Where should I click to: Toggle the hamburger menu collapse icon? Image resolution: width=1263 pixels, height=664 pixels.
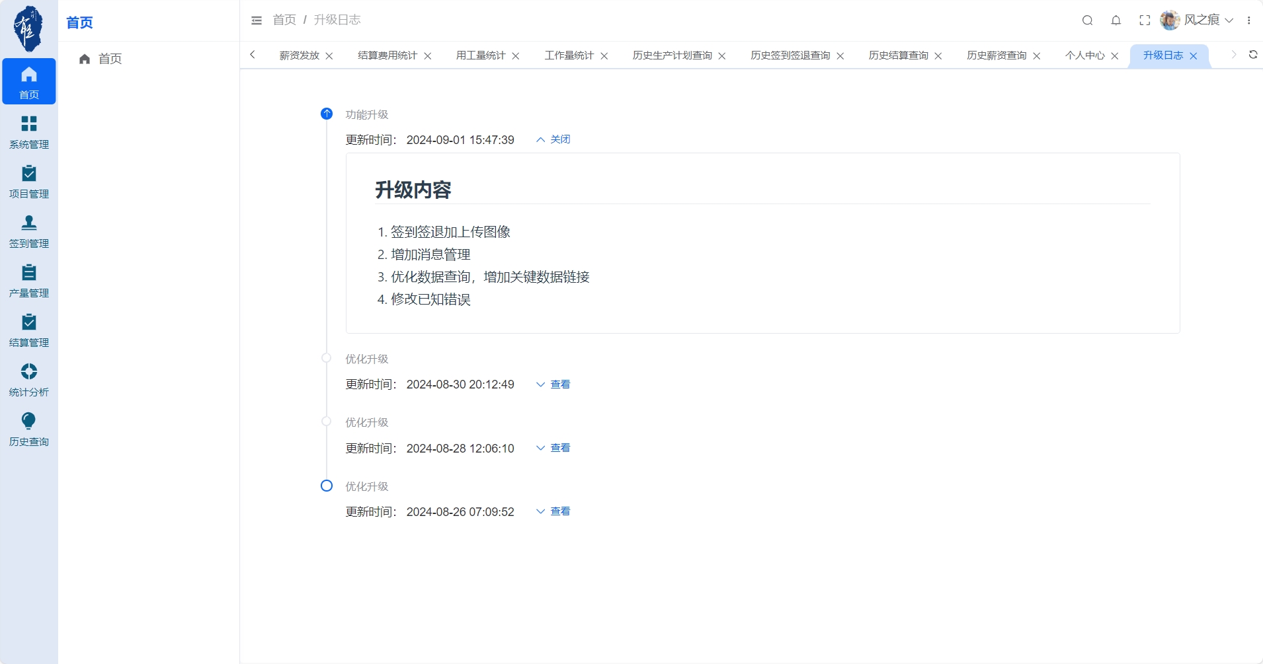257,20
